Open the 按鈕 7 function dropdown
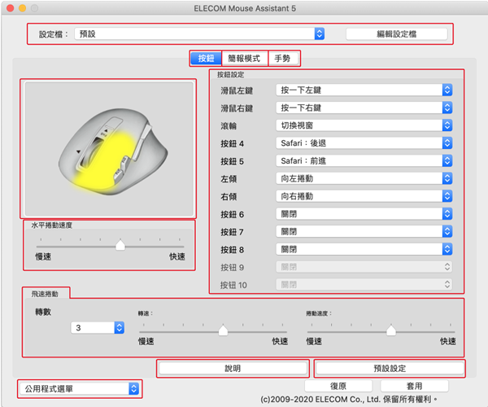488x407 pixels. coord(364,231)
